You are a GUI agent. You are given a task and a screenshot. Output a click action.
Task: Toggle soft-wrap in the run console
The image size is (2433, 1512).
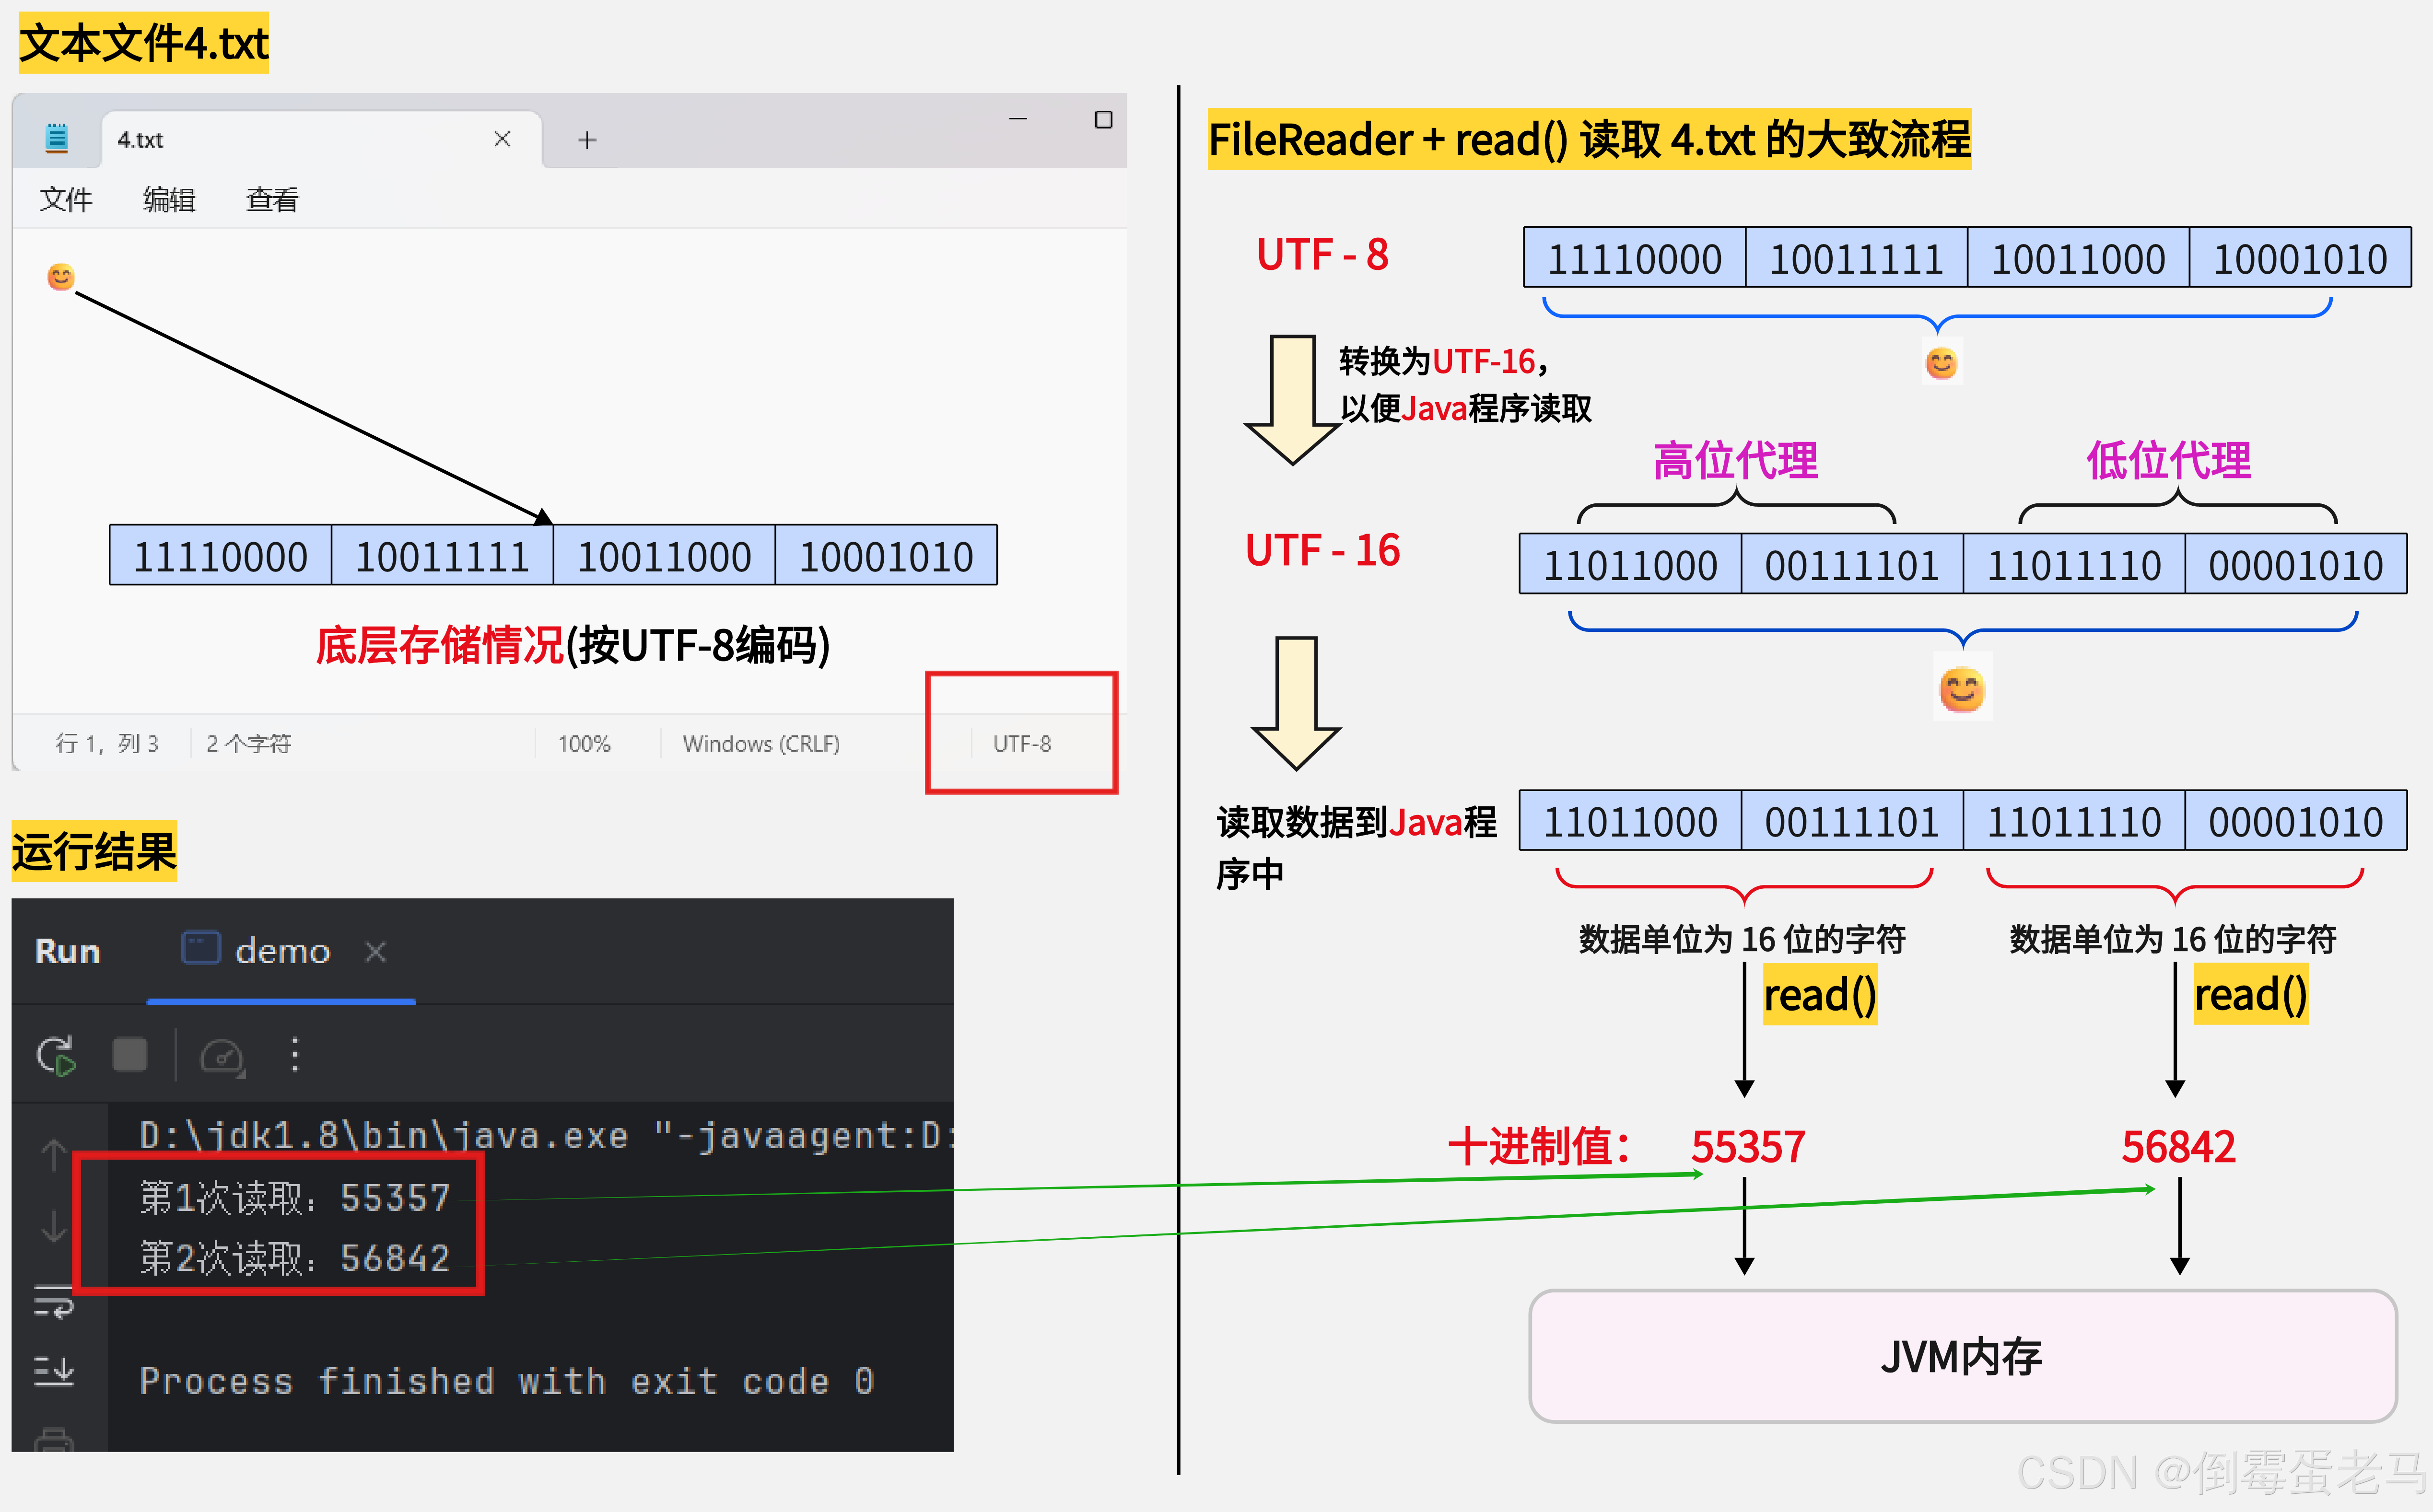(x=54, y=1302)
